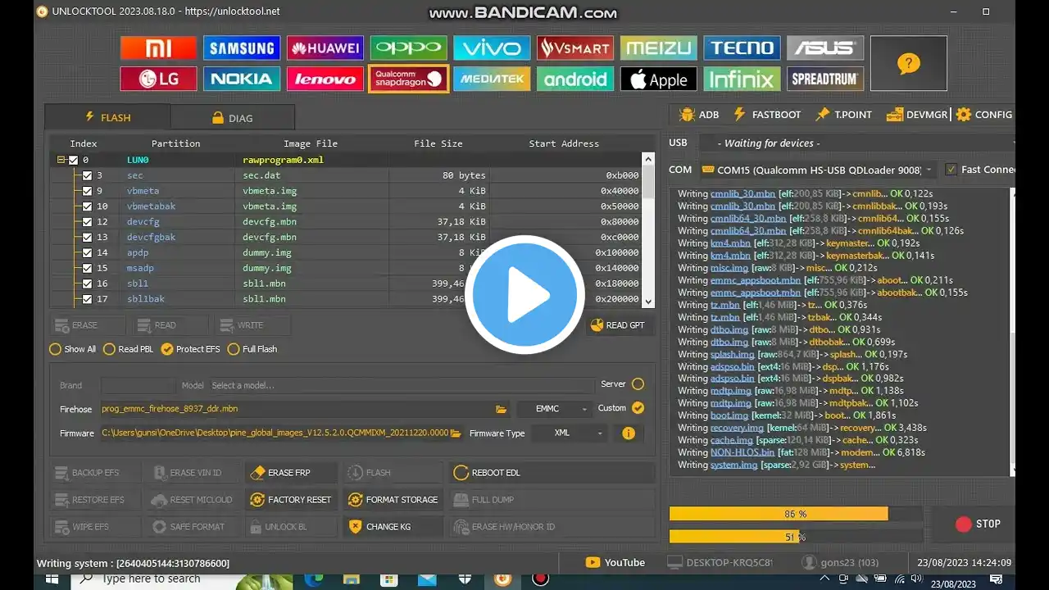Select the Spreadtrum brand icon
This screenshot has height=590, width=1049.
825,79
